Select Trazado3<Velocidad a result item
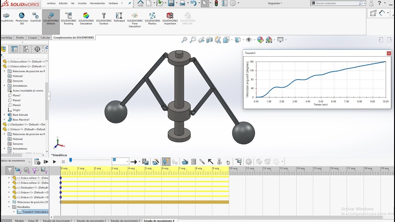Image resolution: width=395 pixels, height=222 pixels. pyautogui.click(x=33, y=212)
